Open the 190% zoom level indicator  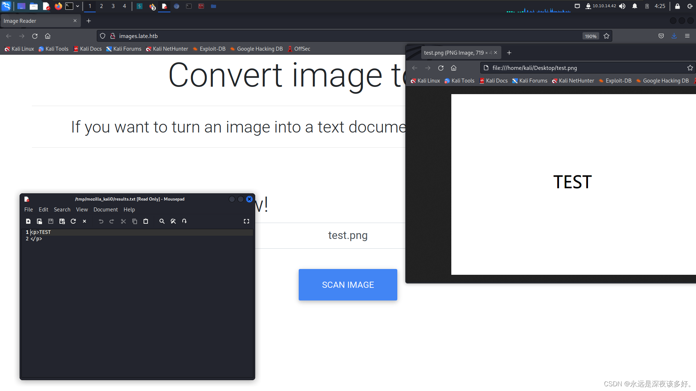[x=591, y=36]
